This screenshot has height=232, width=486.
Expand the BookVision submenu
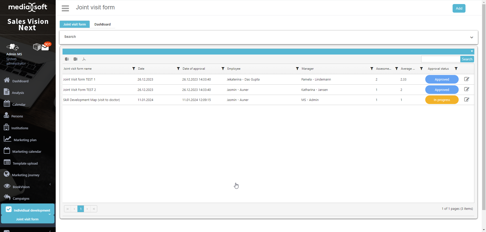click(50, 184)
